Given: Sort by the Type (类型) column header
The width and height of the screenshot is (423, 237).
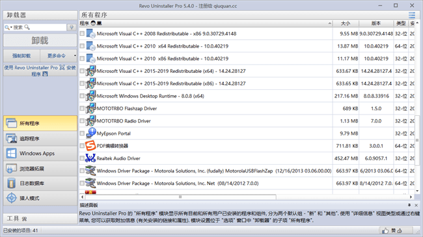Looking at the screenshot, I should tap(401, 23).
